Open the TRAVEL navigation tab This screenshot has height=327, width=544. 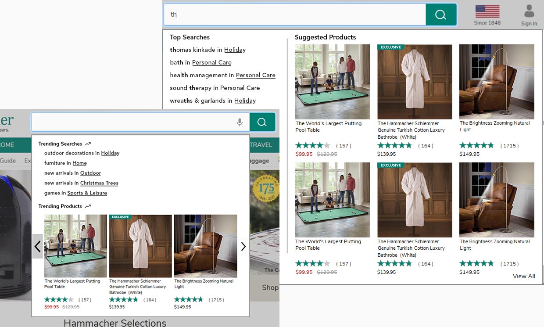(261, 145)
